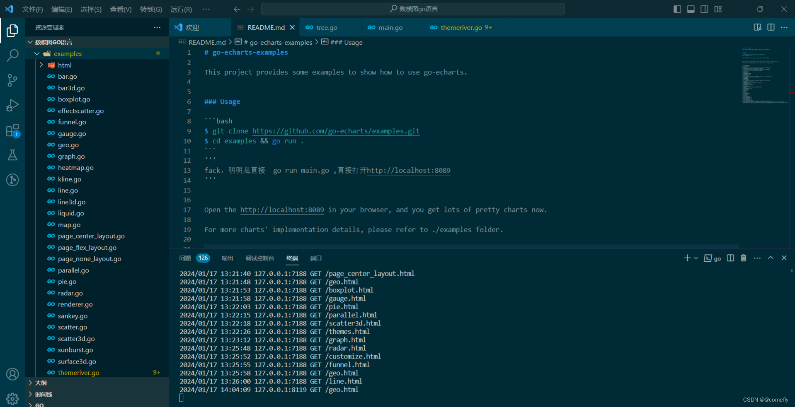Switch to the tree.go editor tab

tap(330, 27)
